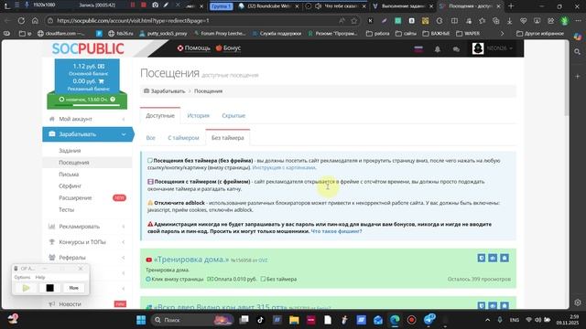586x329 pixels.
Task: Open notifications bell in site header
Action: 438,48
